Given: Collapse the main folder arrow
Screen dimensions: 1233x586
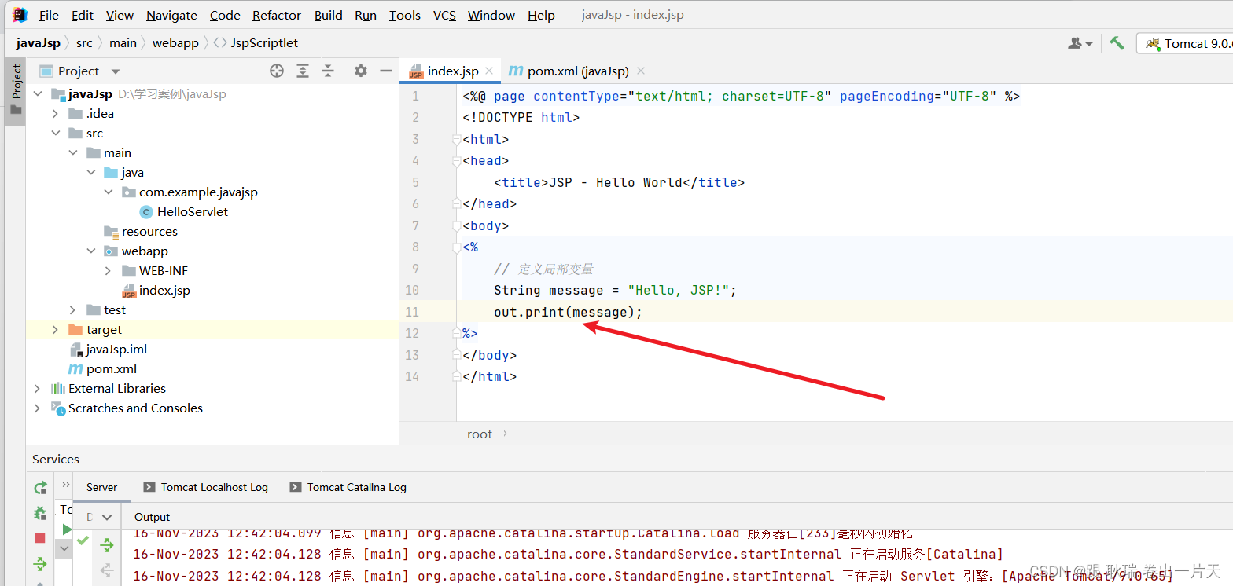Looking at the screenshot, I should [73, 153].
